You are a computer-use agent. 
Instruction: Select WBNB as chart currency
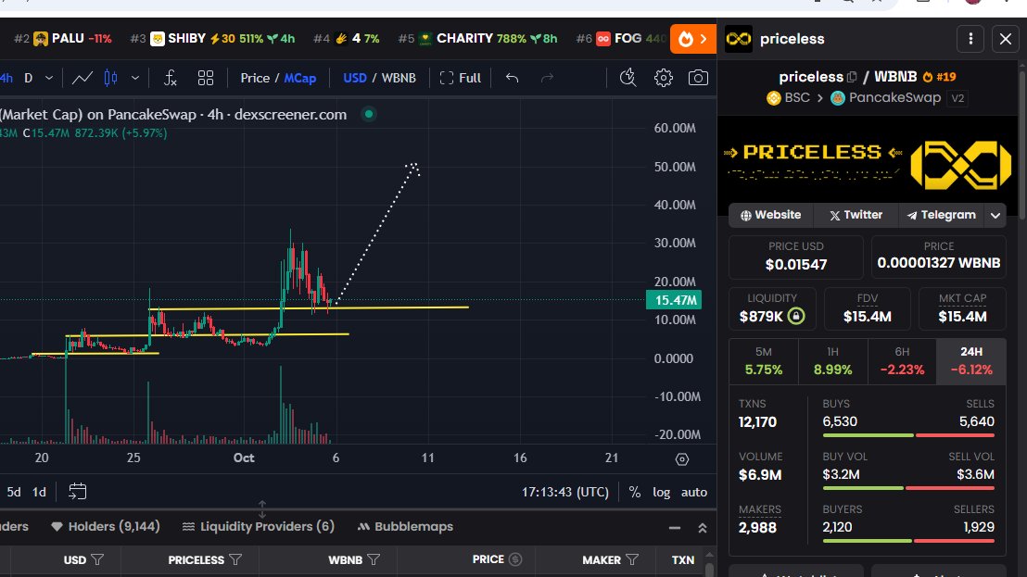(399, 78)
